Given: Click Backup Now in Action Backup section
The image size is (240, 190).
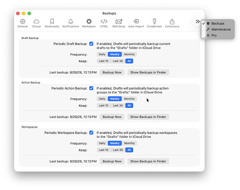Looking at the screenshot, I should (112, 117).
